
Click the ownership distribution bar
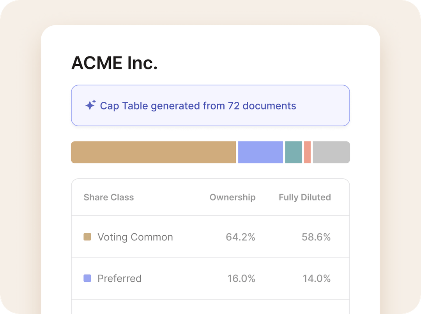click(210, 152)
